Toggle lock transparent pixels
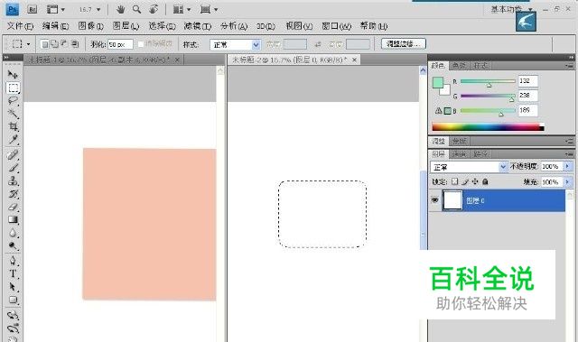 [x=455, y=181]
